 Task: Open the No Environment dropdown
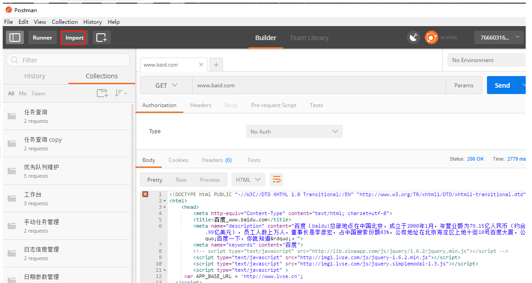[487, 60]
